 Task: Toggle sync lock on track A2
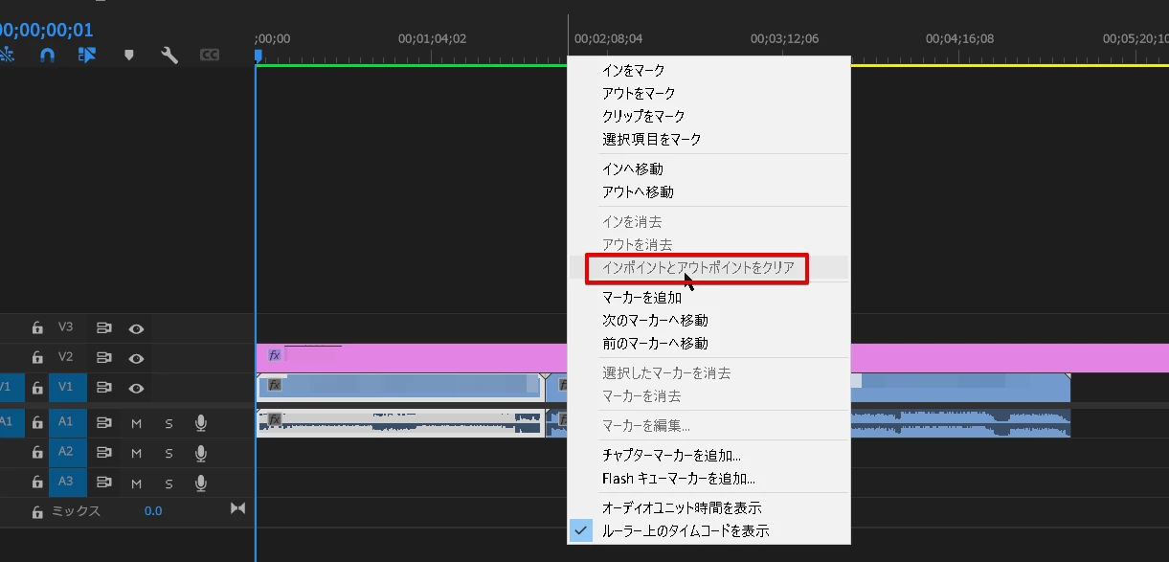pyautogui.click(x=104, y=453)
